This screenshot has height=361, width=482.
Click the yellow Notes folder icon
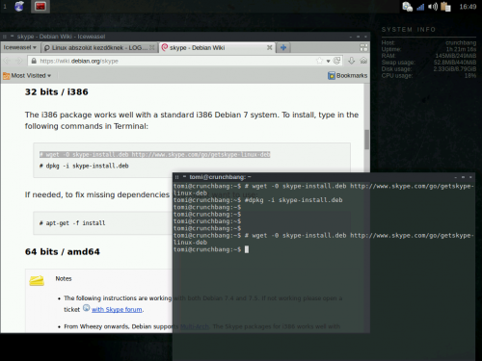[x=37, y=280]
